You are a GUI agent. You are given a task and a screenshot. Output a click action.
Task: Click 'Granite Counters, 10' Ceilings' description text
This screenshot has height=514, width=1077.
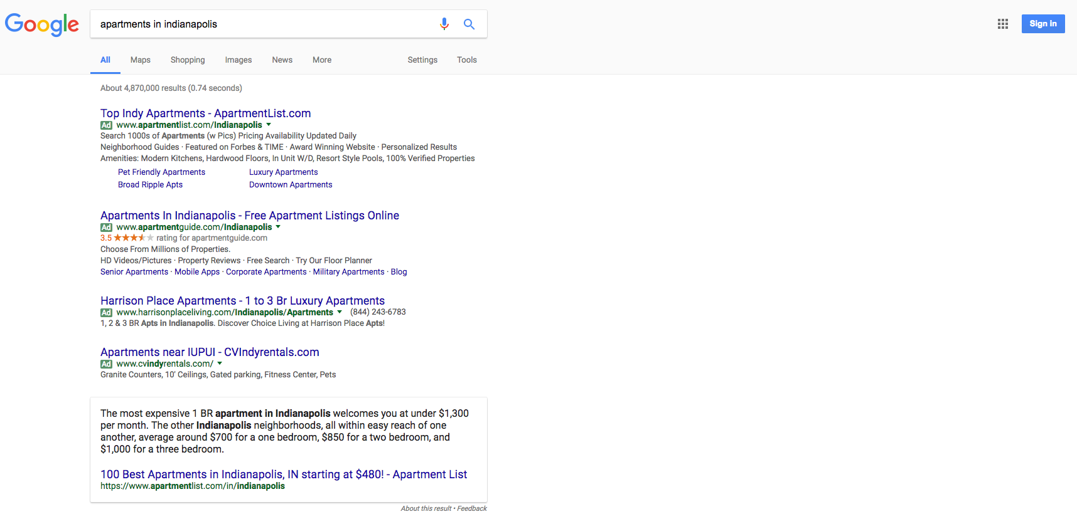pyautogui.click(x=218, y=375)
